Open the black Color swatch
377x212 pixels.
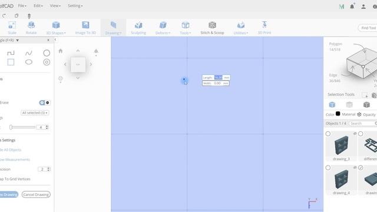tap(338, 114)
